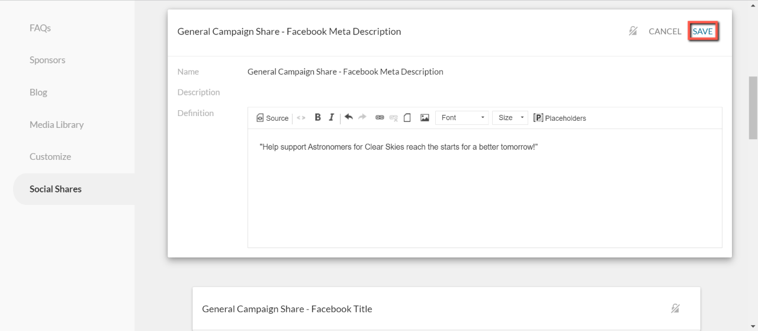The width and height of the screenshot is (758, 331).
Task: Click the SAVE button
Action: [x=703, y=31]
